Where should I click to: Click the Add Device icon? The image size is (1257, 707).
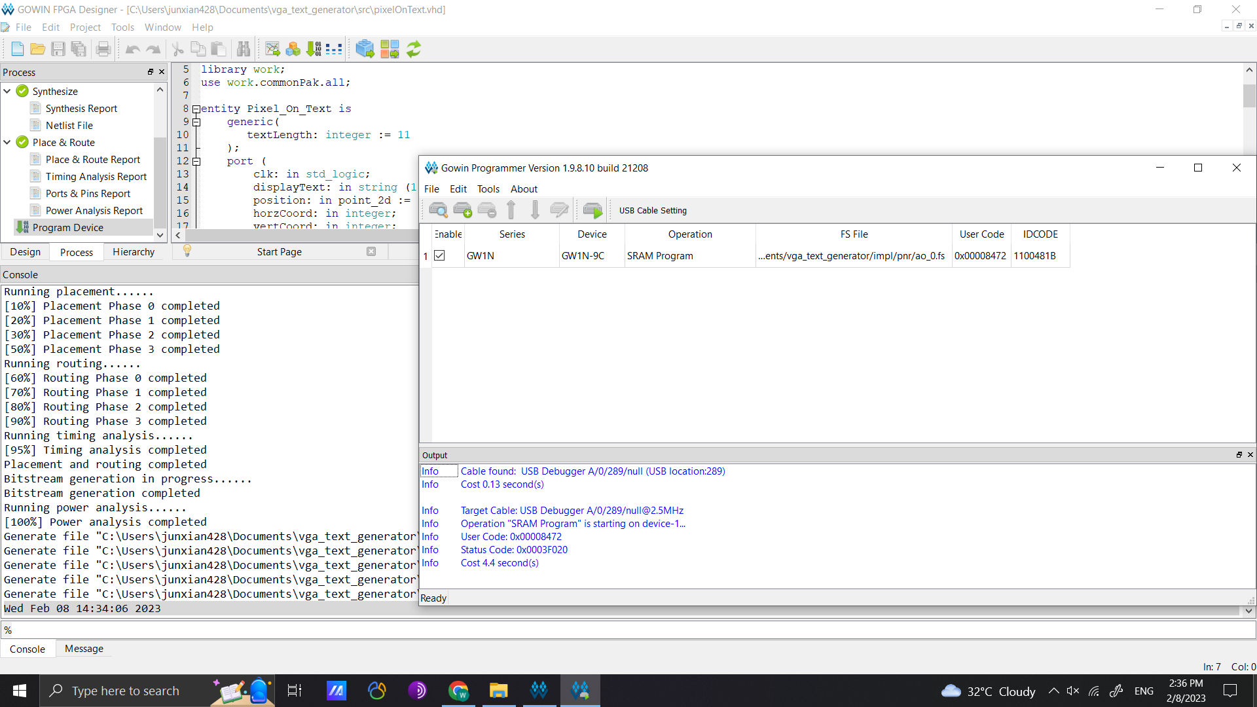[x=462, y=210]
